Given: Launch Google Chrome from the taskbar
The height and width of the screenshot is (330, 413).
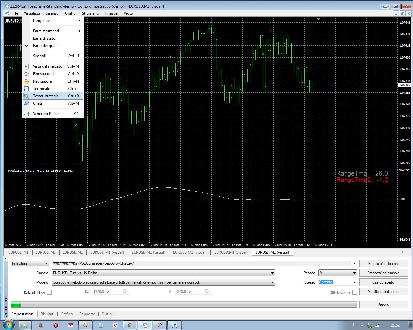Looking at the screenshot, I should [x=130, y=325].
